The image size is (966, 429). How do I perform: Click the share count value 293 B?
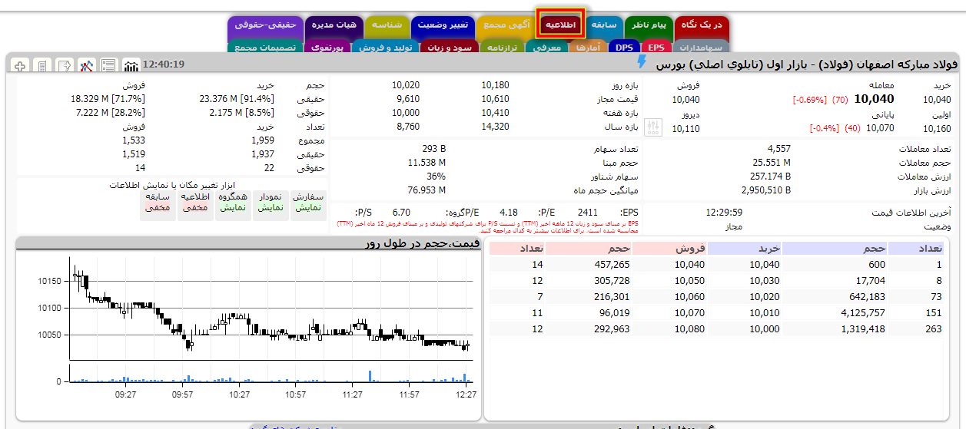pyautogui.click(x=433, y=148)
